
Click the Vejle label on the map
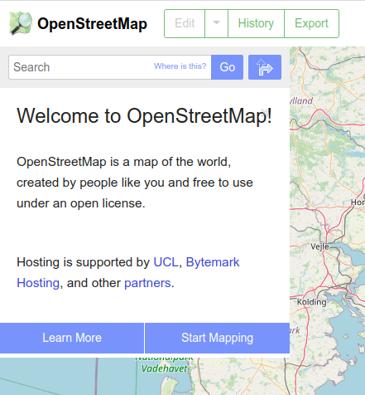(x=319, y=246)
